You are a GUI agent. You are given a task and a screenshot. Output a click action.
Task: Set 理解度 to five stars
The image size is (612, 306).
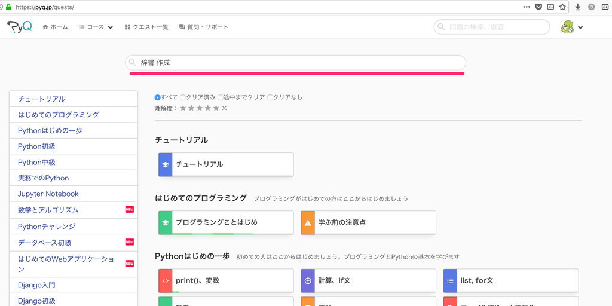click(x=216, y=108)
